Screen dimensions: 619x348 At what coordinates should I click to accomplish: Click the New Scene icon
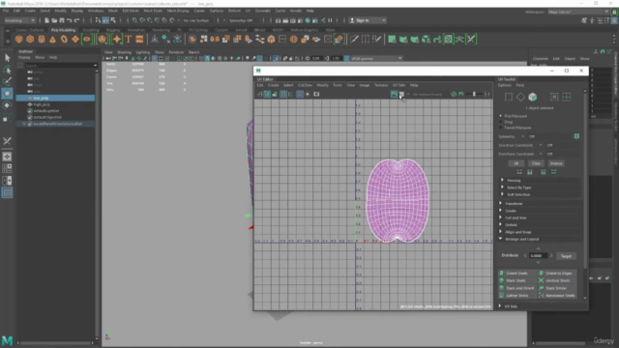click(x=46, y=20)
